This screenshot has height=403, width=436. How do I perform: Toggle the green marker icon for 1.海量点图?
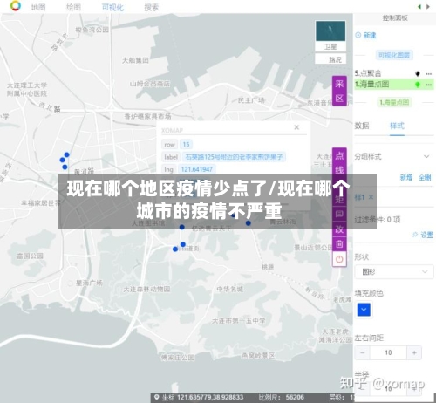[418, 85]
